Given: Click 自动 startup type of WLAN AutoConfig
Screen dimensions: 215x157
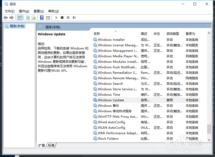Looking at the screenshot, I should click(169, 128).
